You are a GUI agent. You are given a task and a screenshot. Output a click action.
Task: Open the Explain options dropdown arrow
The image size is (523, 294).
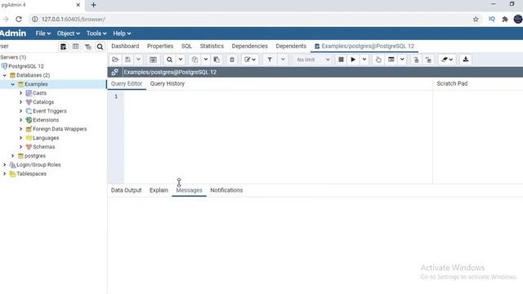(x=402, y=60)
